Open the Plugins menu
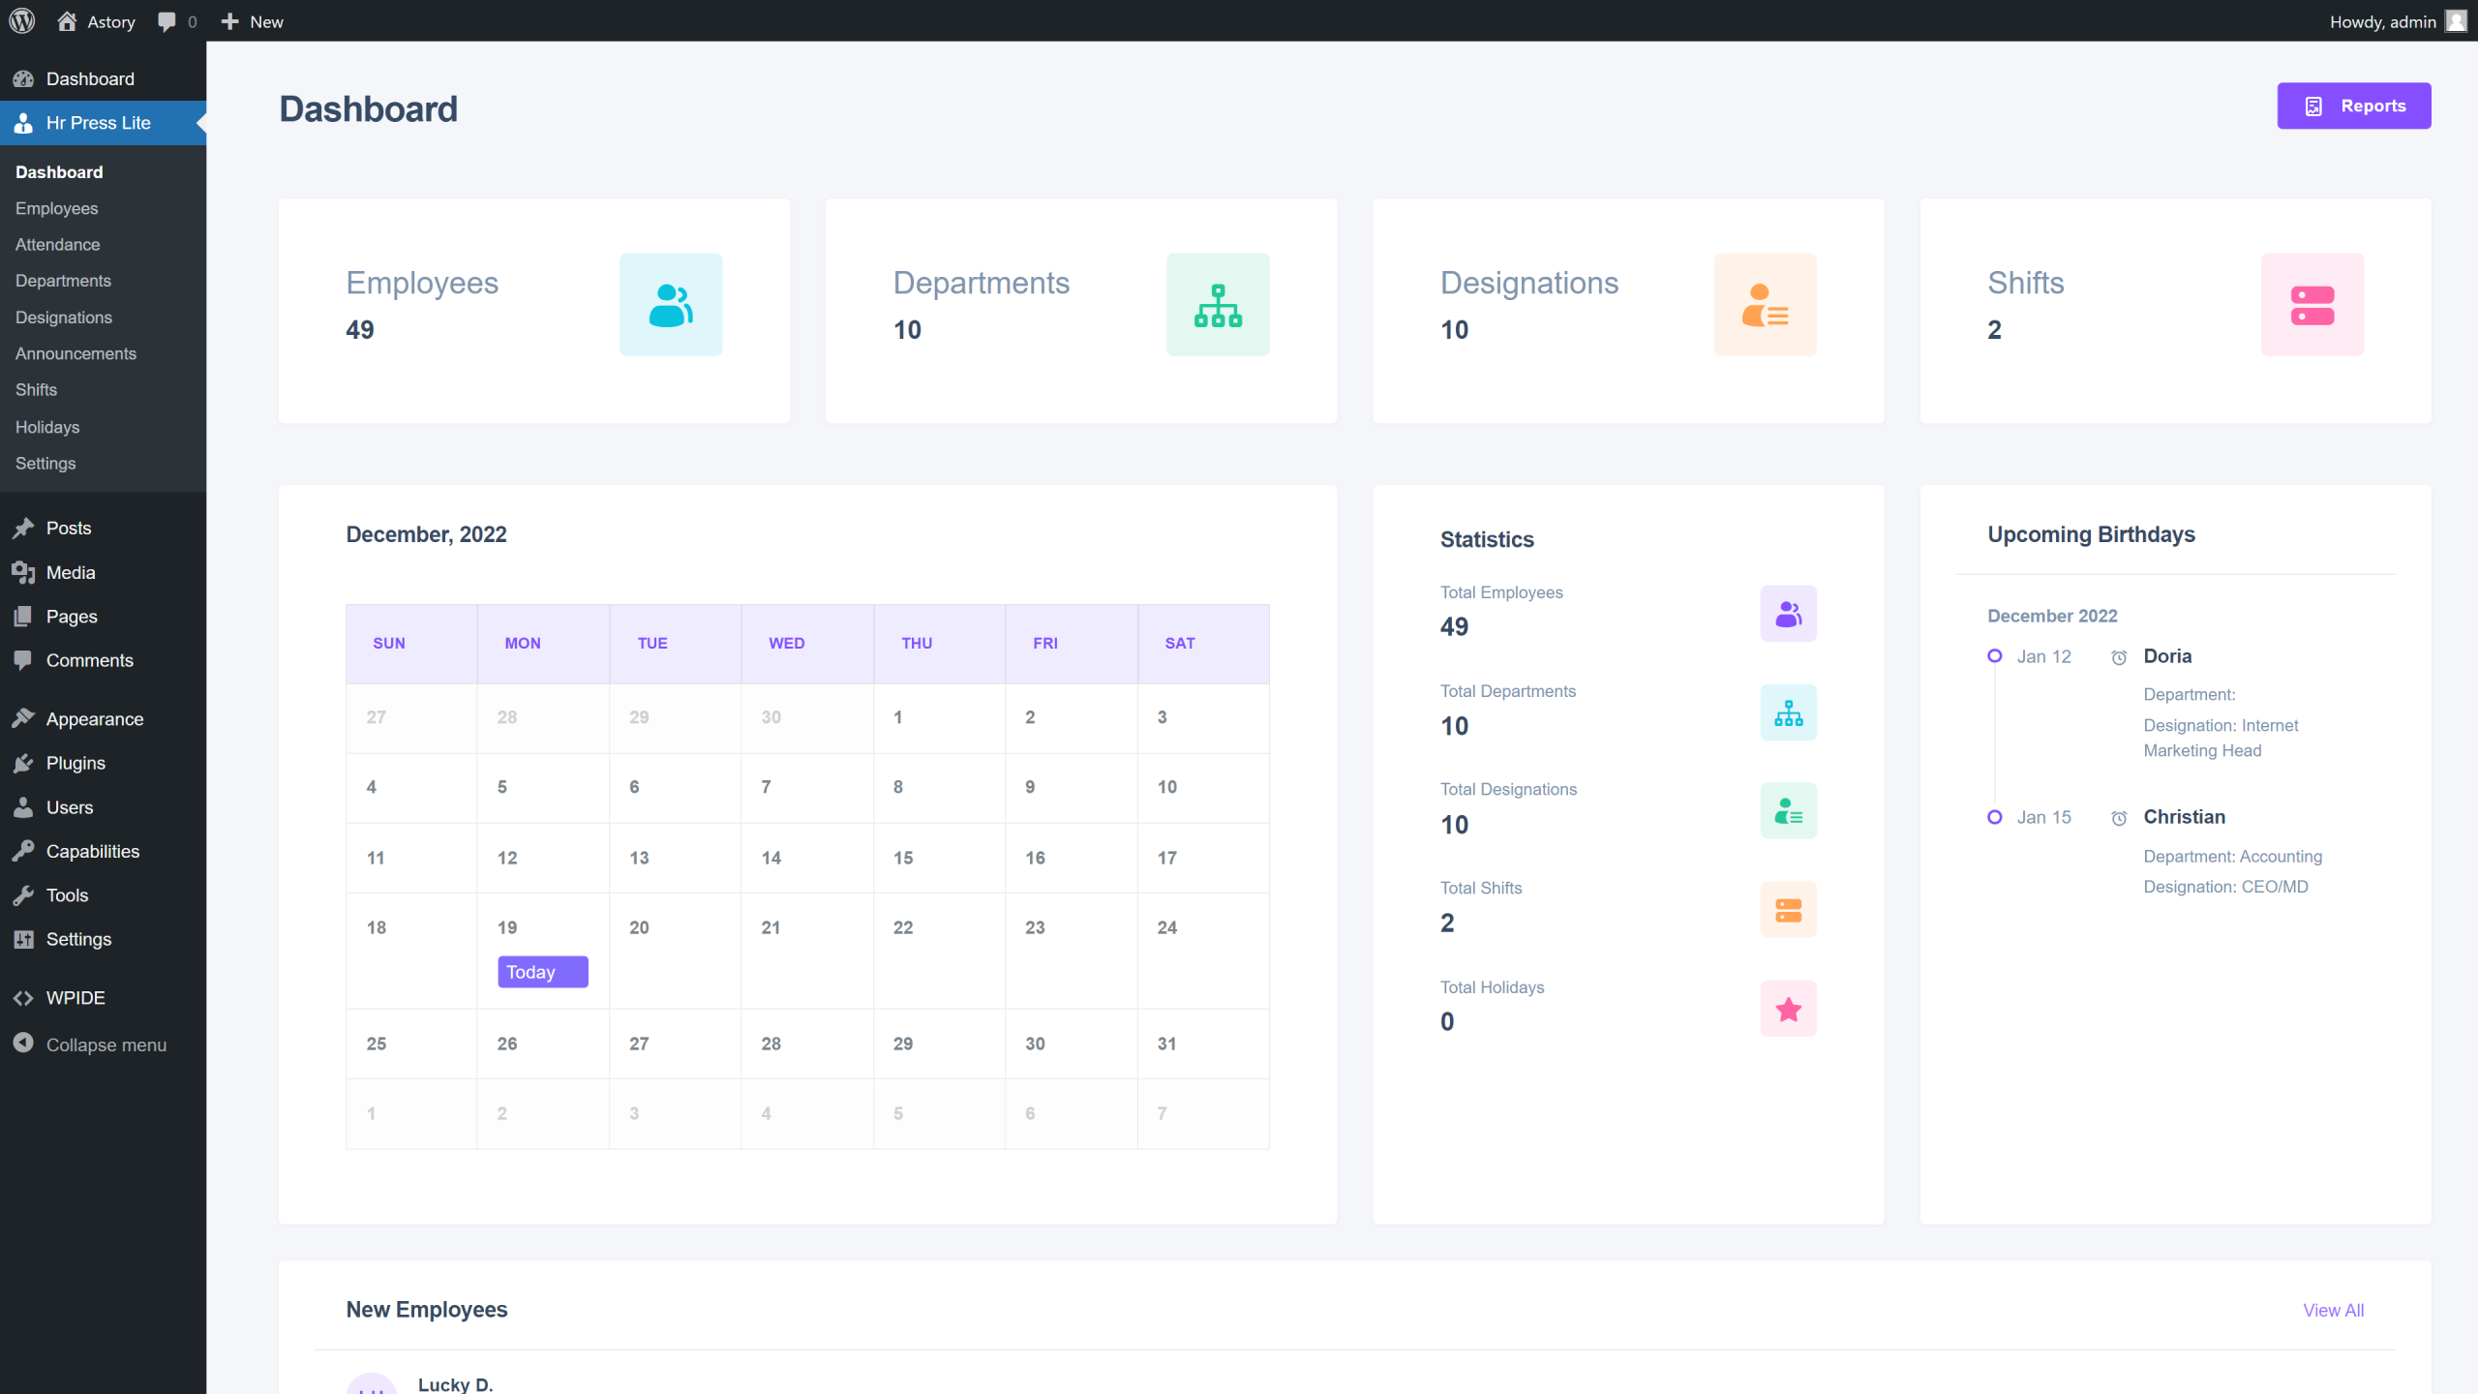The image size is (2478, 1394). [103, 763]
